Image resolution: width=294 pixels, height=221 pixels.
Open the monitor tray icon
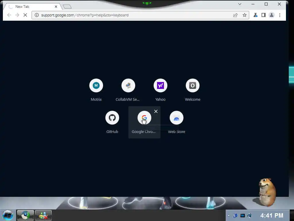[243, 216]
